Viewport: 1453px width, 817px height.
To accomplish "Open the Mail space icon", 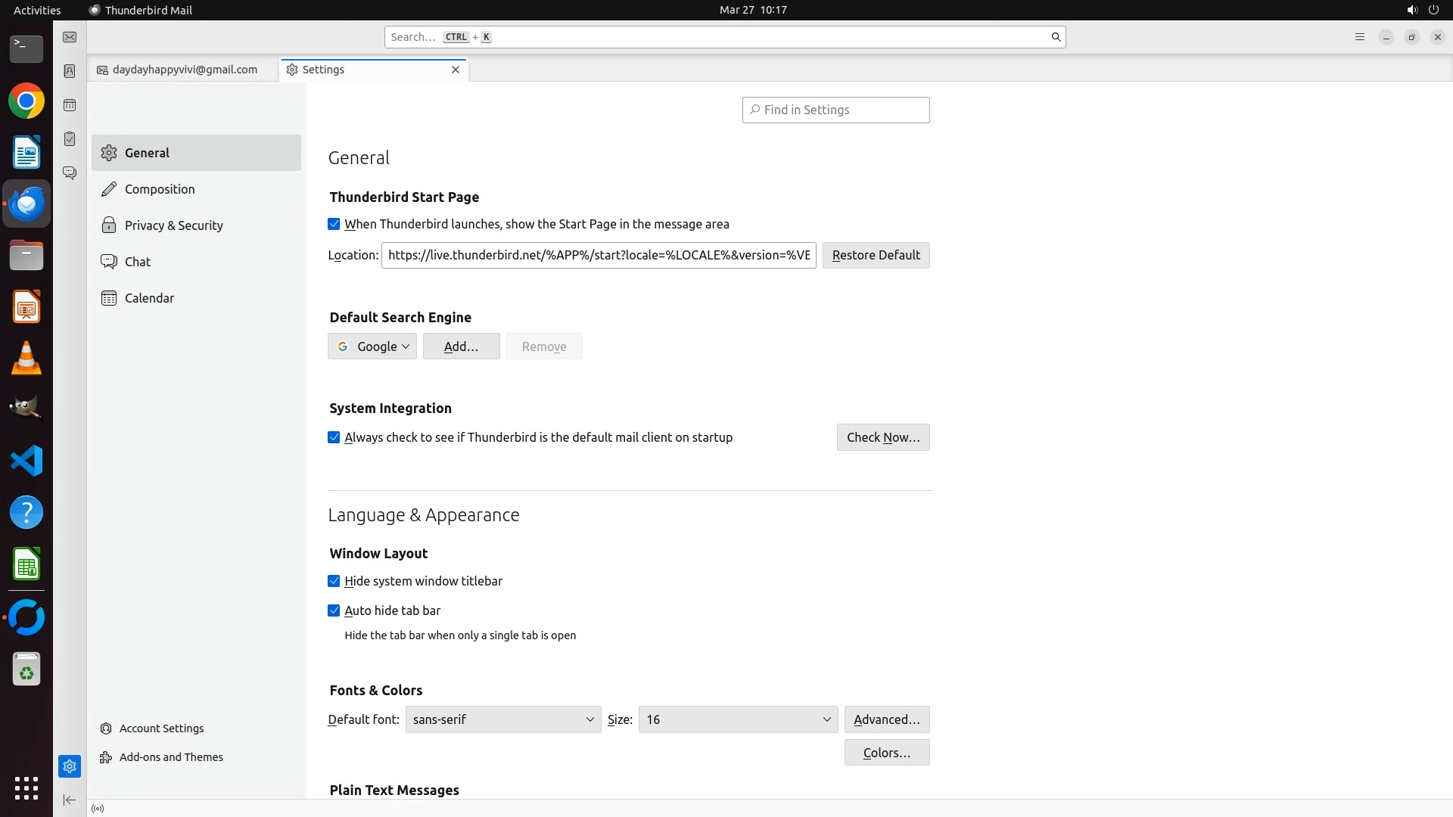I will pyautogui.click(x=70, y=37).
